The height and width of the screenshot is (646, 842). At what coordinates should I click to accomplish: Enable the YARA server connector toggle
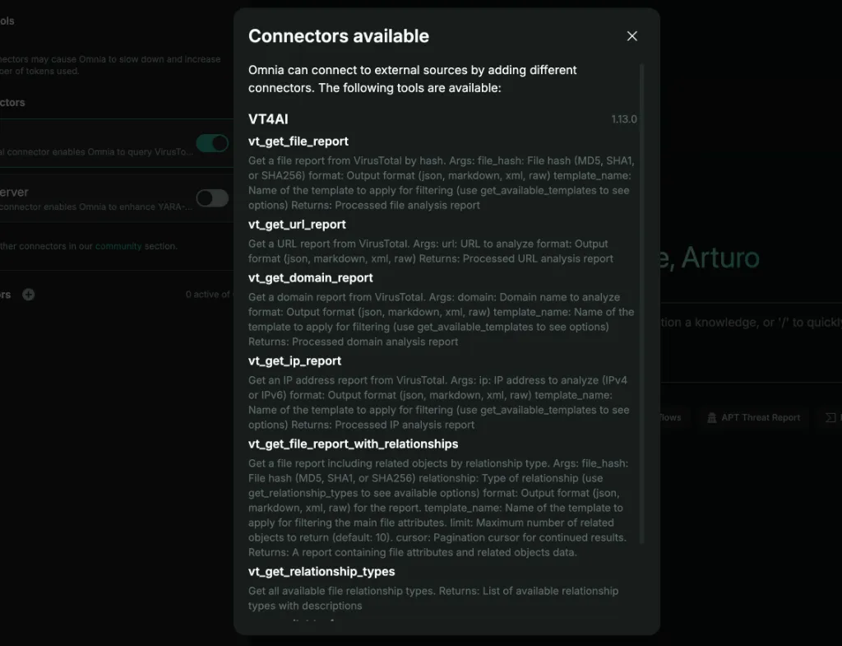coord(212,198)
